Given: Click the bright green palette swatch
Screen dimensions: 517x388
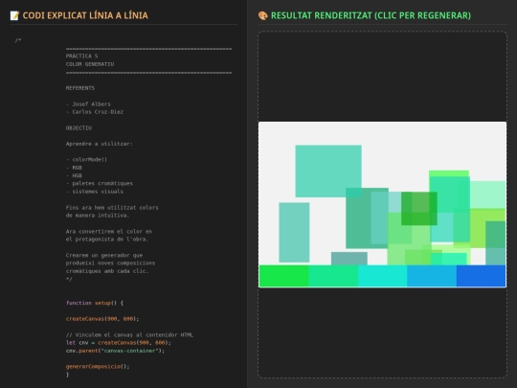Looking at the screenshot, I should 284,276.
